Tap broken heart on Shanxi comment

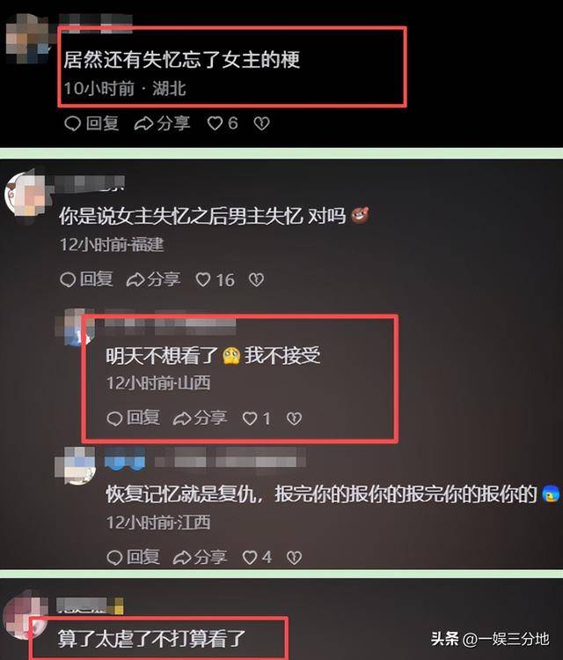coord(294,419)
